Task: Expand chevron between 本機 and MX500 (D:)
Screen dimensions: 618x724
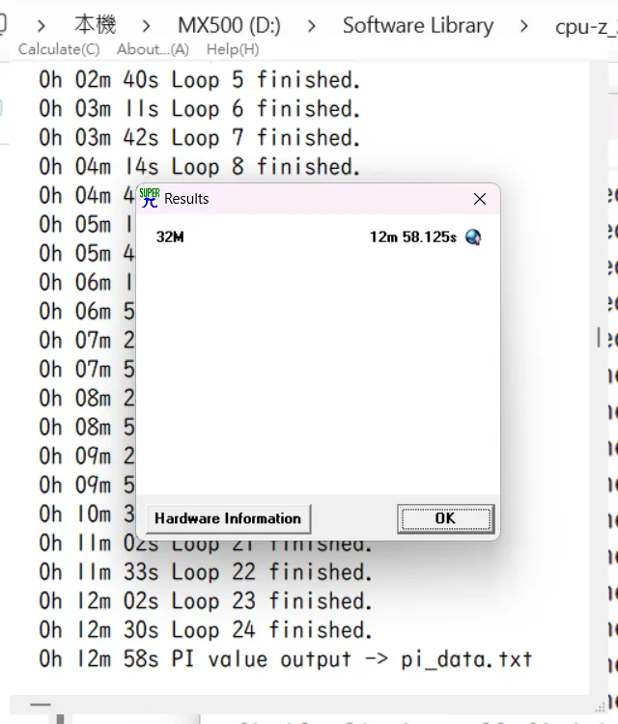Action: [x=147, y=26]
